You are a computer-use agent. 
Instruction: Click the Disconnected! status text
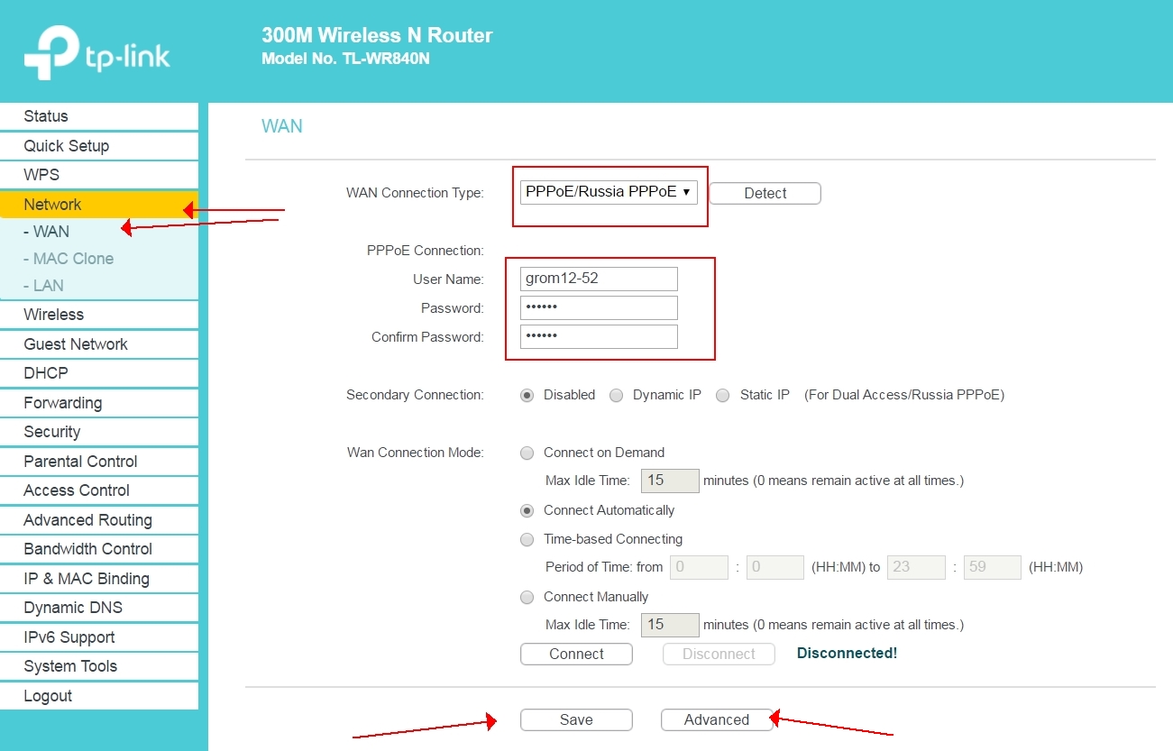click(847, 653)
